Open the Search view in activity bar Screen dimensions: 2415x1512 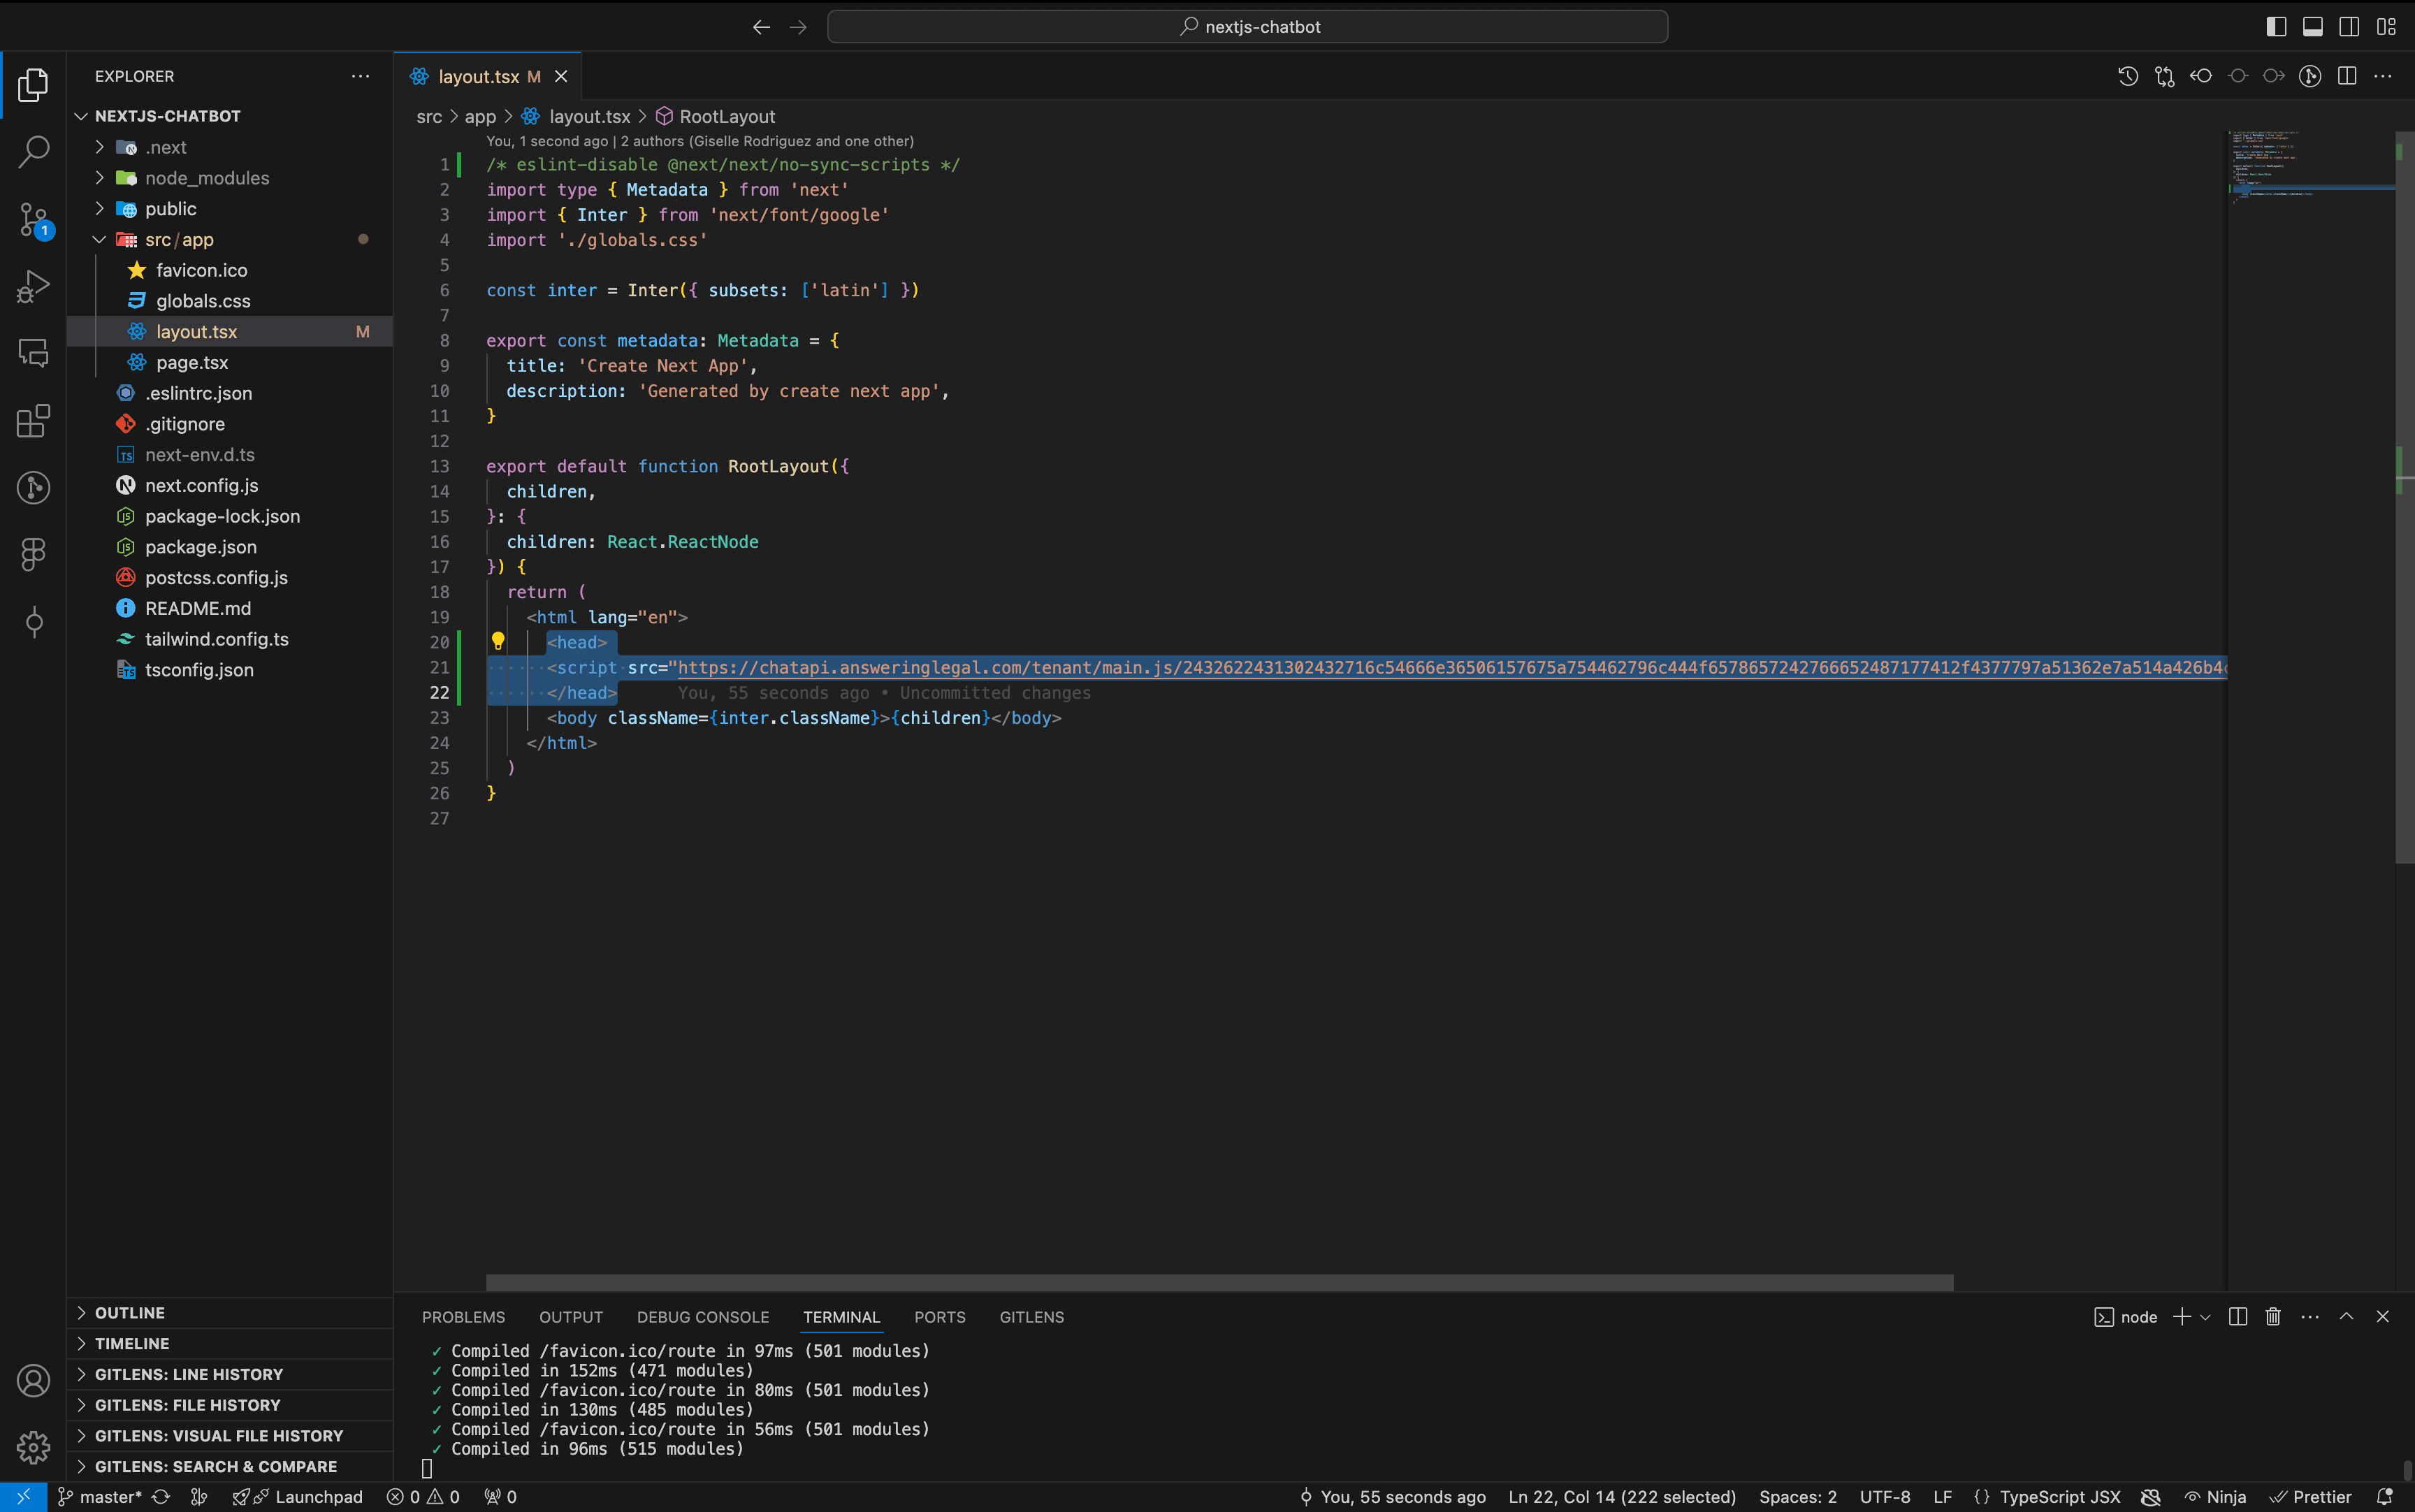pyautogui.click(x=33, y=152)
